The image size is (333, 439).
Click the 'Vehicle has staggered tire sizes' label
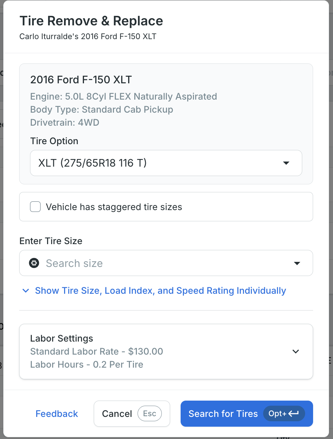click(114, 207)
